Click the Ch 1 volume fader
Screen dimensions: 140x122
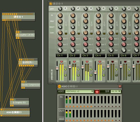57,68
